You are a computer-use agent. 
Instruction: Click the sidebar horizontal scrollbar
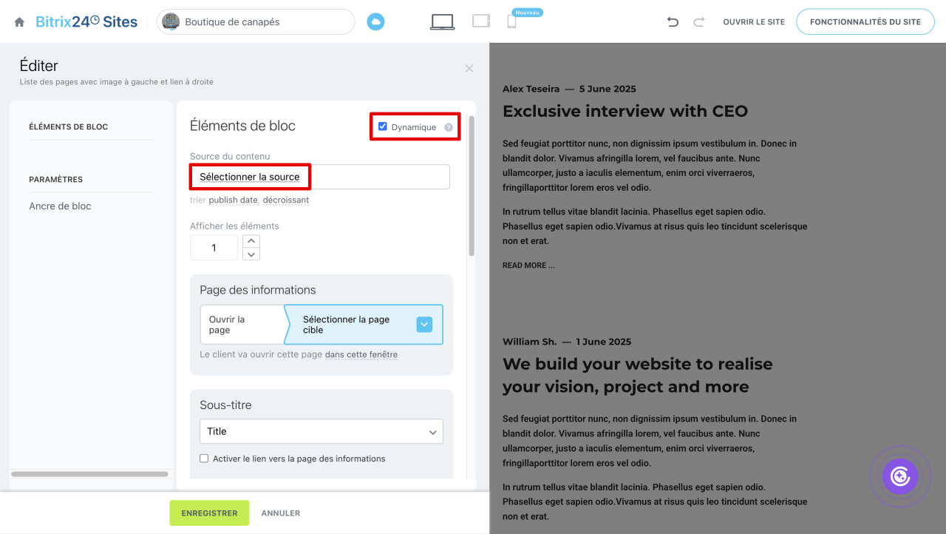click(x=89, y=474)
